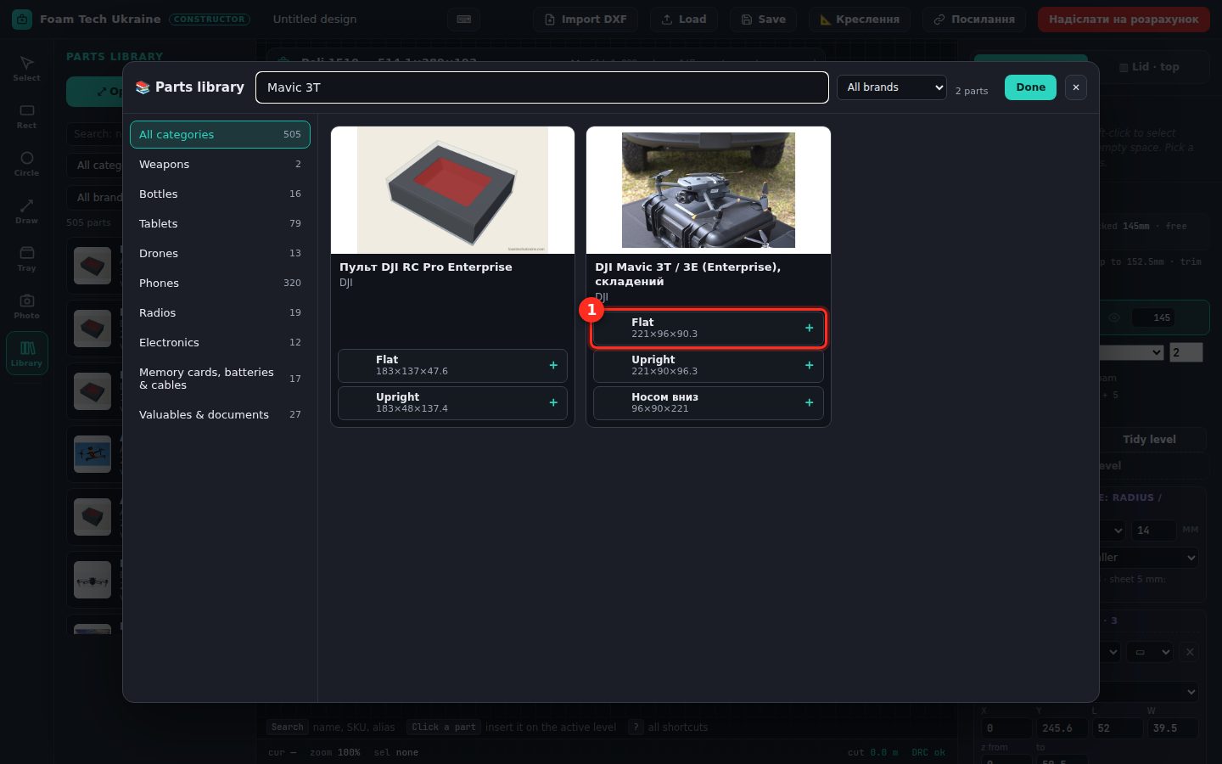Open the Tray tool in left toolbar
Image resolution: width=1222 pixels, height=764 pixels.
coord(26,258)
